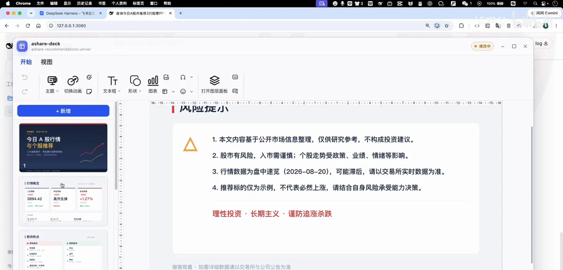Switch to the 开始 tab
Image resolution: width=563 pixels, height=270 pixels.
[x=26, y=62]
